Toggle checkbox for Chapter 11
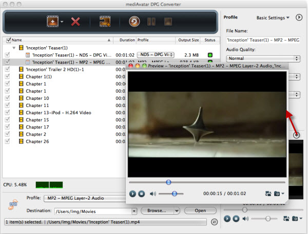Screen dimensions: 308x234 click(x=7, y=105)
